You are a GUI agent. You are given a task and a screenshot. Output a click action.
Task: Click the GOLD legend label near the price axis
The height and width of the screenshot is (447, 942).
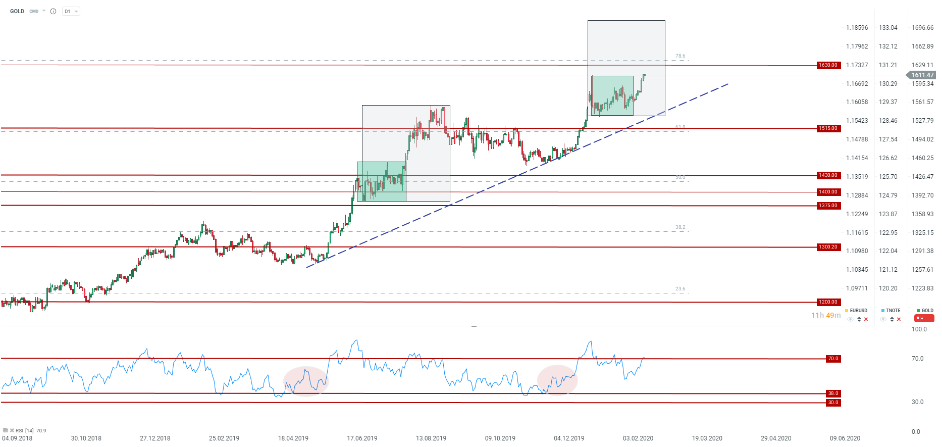click(927, 311)
